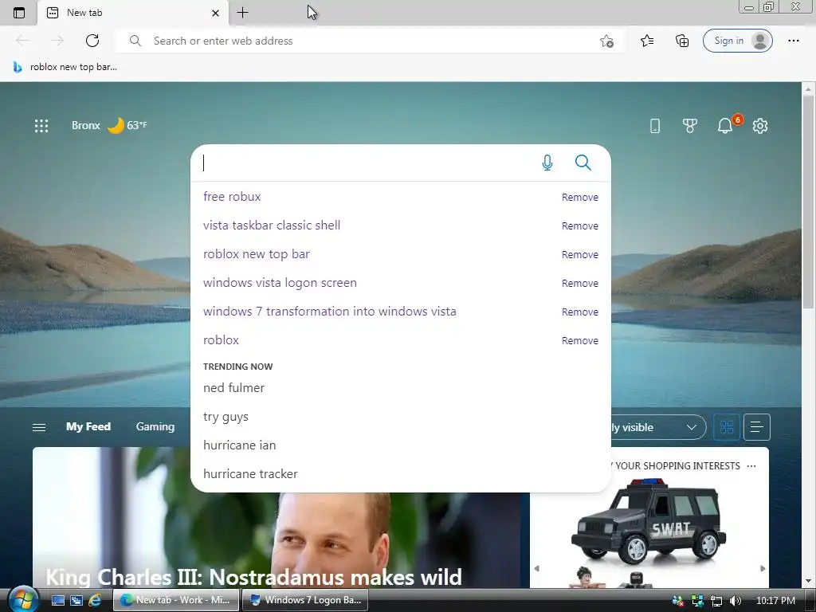
Task: Click the mobile phone icon
Action: point(655,125)
